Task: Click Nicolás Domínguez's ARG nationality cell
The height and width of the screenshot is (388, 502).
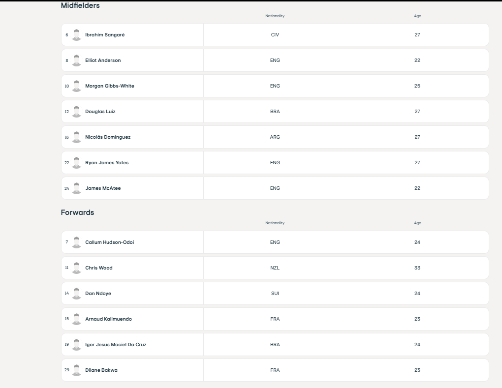Action: click(x=275, y=137)
